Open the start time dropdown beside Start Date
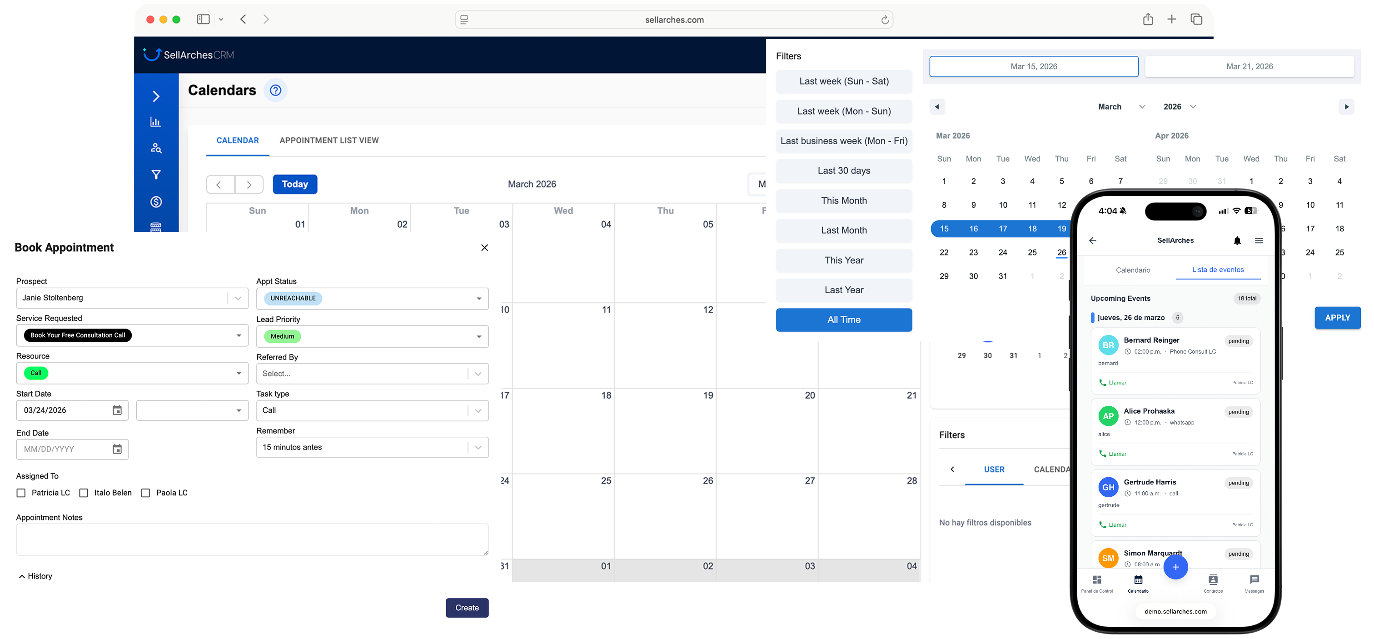Viewport: 1374px width, 639px height. (x=192, y=411)
